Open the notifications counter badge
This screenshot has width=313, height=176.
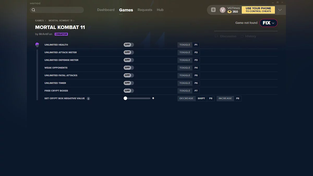click(x=213, y=10)
